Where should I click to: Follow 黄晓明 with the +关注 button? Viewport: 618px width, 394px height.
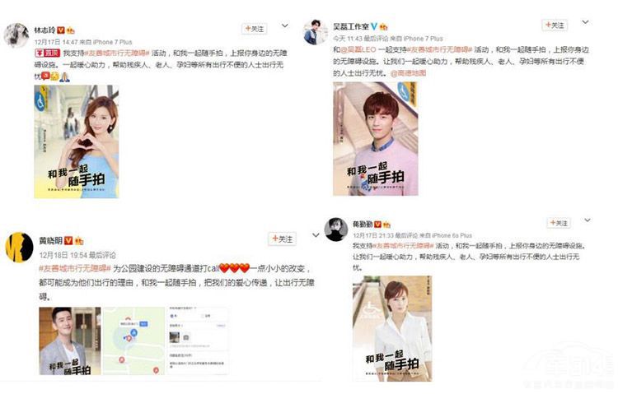[x=282, y=239]
